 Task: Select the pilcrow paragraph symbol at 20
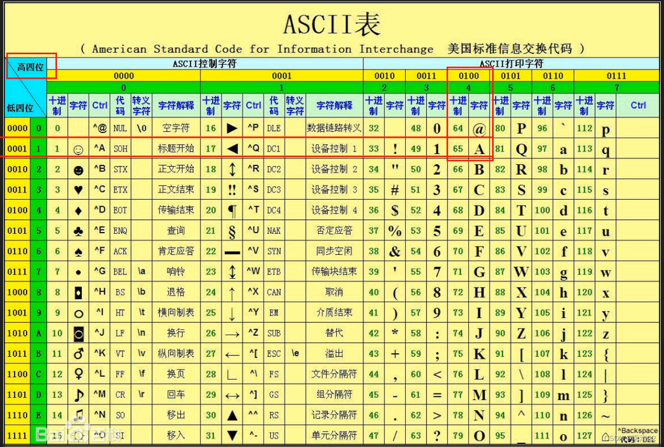click(232, 210)
